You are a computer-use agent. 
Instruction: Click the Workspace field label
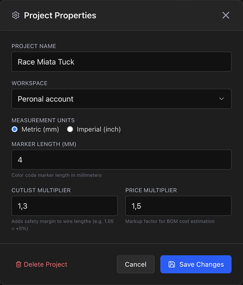30,83
